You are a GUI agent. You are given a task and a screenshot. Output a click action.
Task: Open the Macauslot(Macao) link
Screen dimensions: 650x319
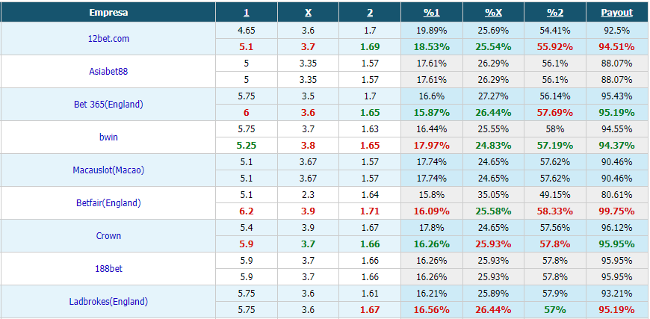pyautogui.click(x=108, y=170)
